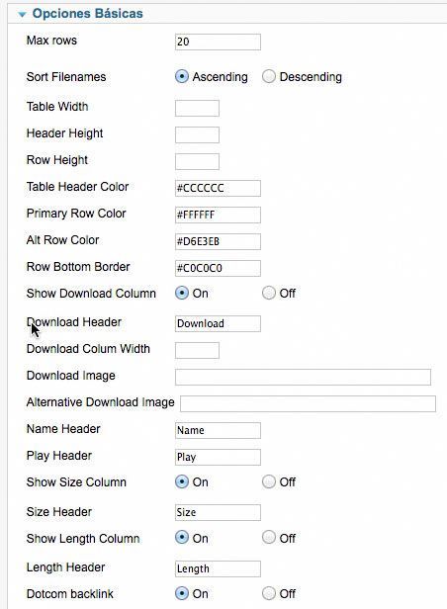Click the Row Height input box
The width and height of the screenshot is (447, 609).
point(197,161)
